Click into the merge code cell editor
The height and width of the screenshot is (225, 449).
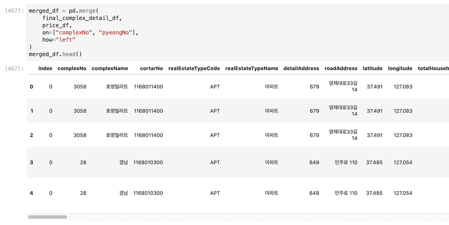(238, 32)
